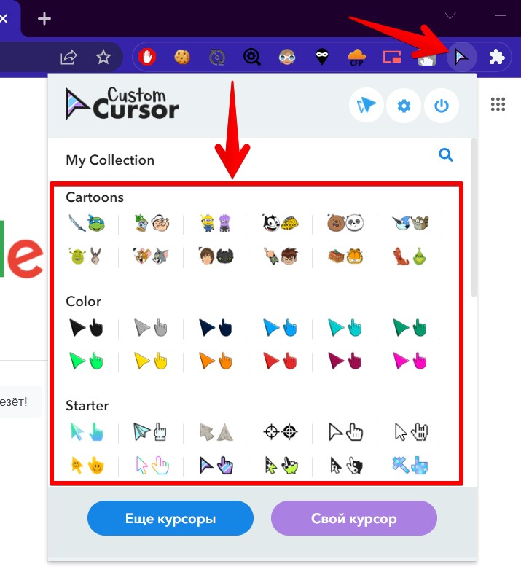Search the cursor collection with magnifier icon
The height and width of the screenshot is (572, 521).
pyautogui.click(x=445, y=155)
